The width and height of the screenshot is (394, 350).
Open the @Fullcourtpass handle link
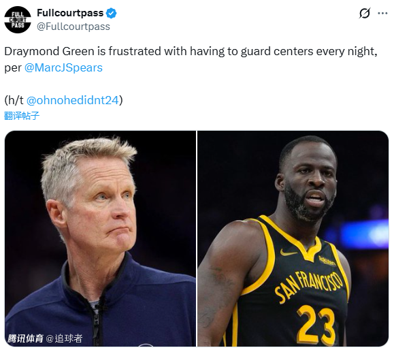pos(73,27)
